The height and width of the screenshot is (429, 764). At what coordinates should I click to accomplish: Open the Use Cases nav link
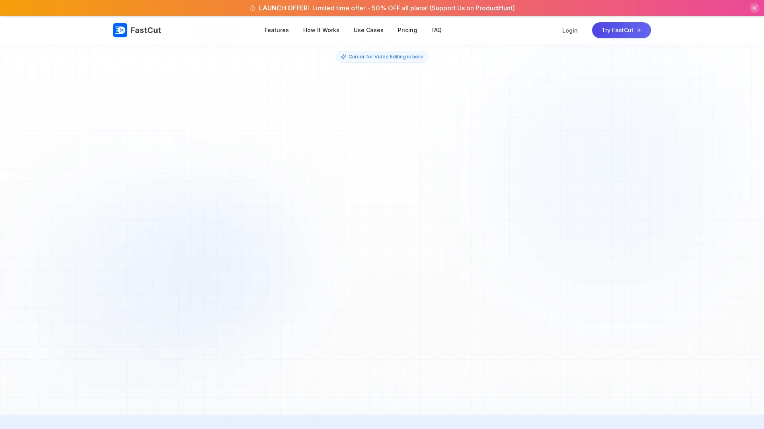pyautogui.click(x=368, y=30)
